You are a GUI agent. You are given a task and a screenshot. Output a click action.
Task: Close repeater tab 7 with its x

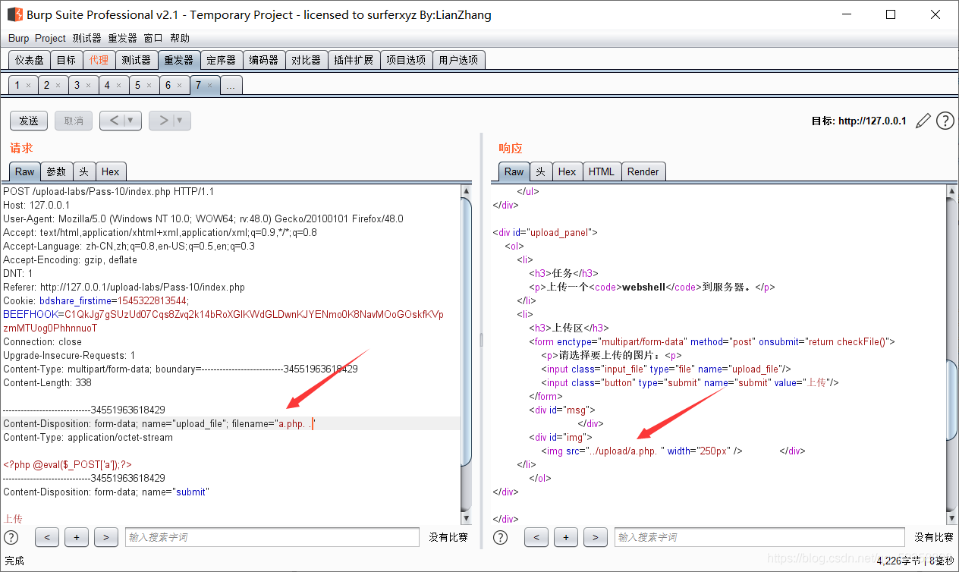tap(210, 86)
